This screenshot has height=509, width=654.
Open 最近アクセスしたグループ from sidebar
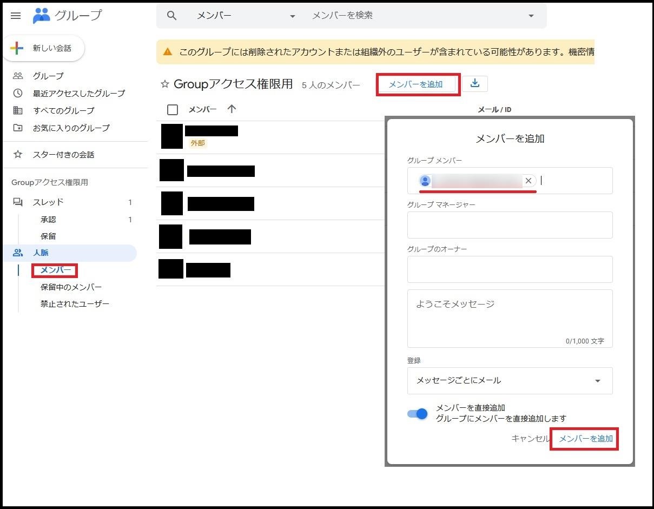[78, 93]
